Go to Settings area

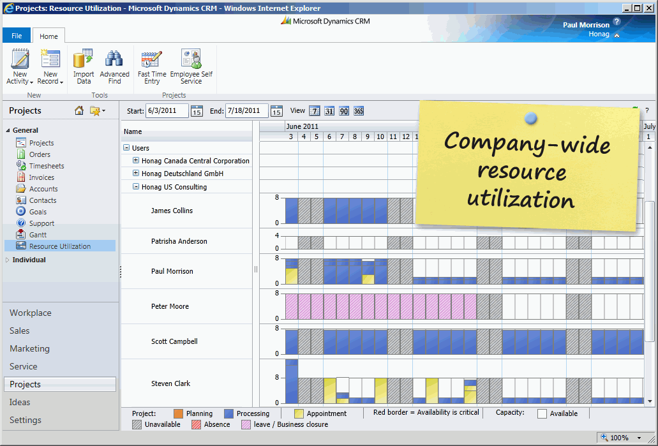pos(25,420)
